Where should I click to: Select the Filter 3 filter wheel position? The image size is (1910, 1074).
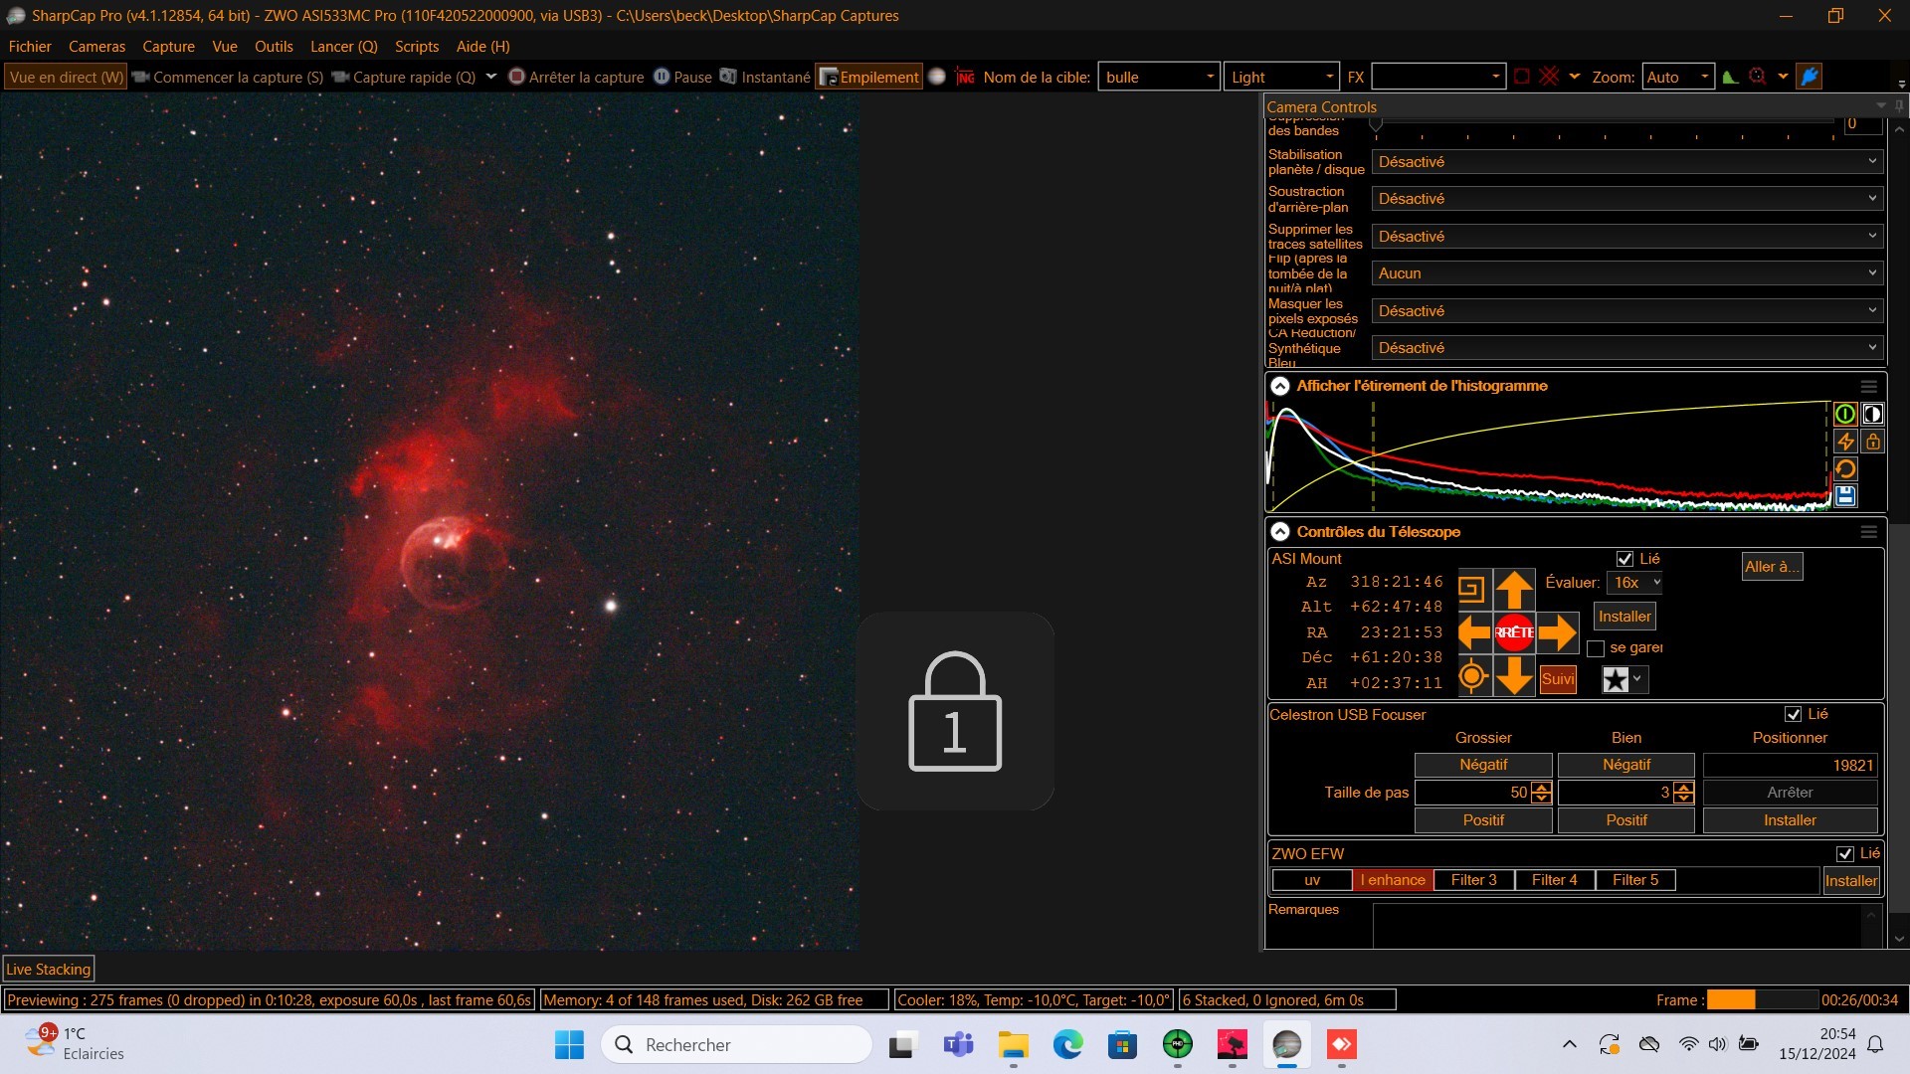(1473, 880)
